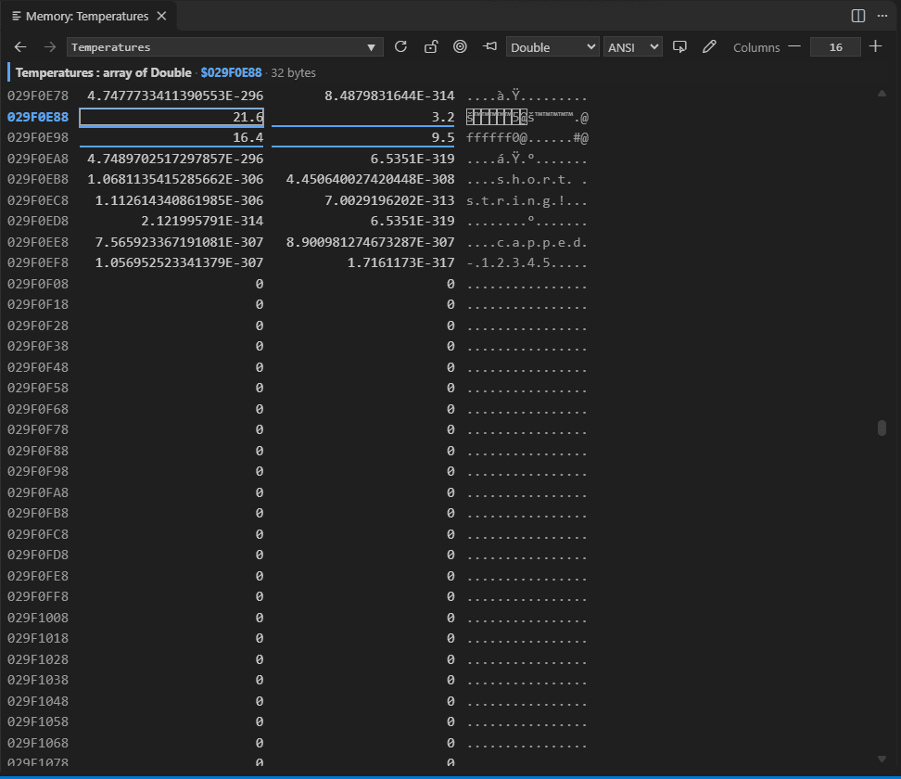Click ANSI text '-.1.2.3.4.5.....'
The height and width of the screenshot is (779, 901).
[527, 263]
